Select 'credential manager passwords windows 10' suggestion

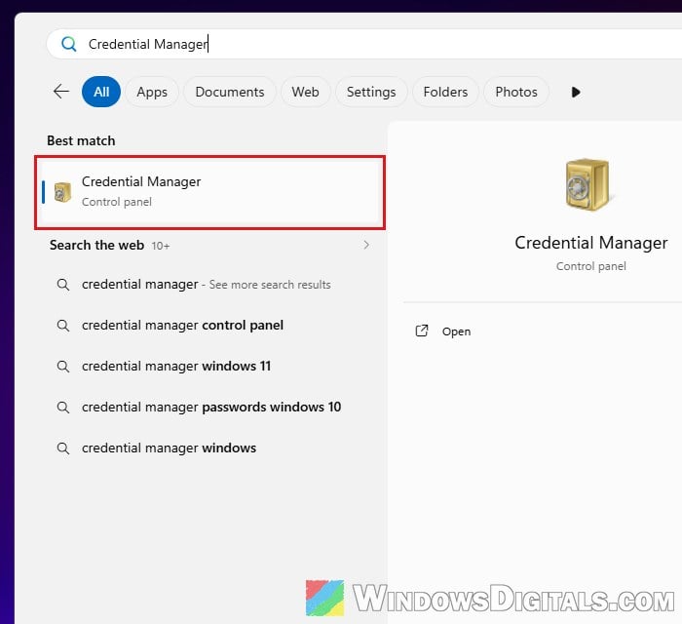coord(211,408)
